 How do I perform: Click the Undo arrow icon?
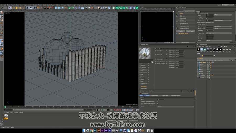point(3,8)
